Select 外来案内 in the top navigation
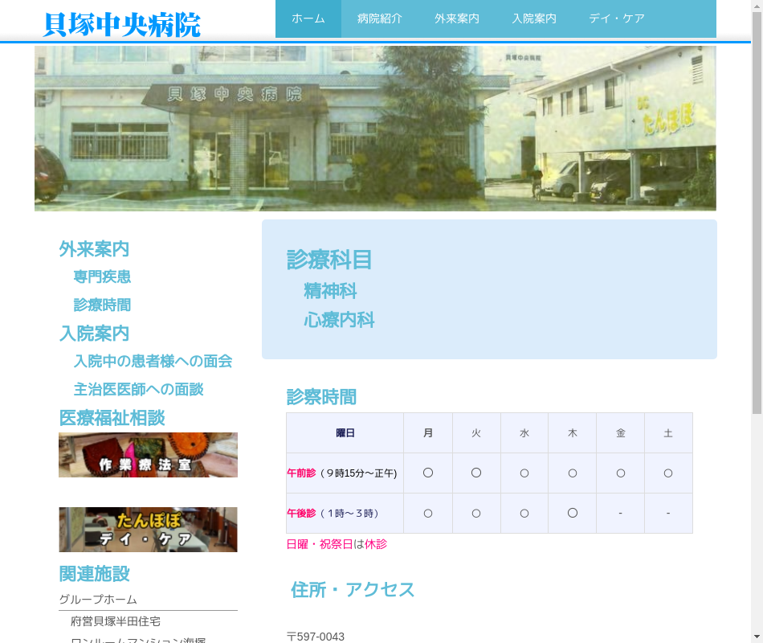 (x=457, y=18)
